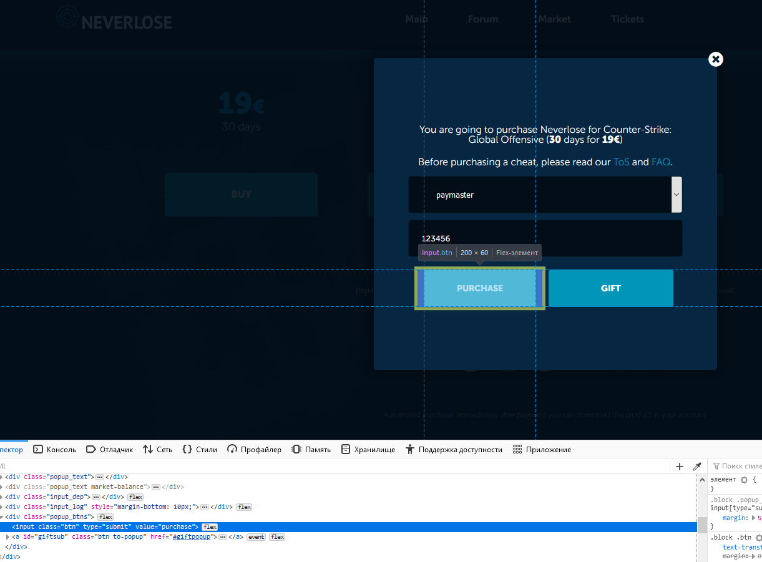Viewport: 762px width, 562px height.
Task: Open the ToS link
Action: [621, 162]
